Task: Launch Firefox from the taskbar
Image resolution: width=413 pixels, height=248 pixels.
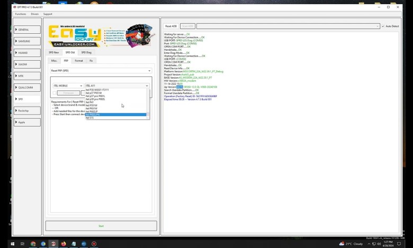Action: 64,244
